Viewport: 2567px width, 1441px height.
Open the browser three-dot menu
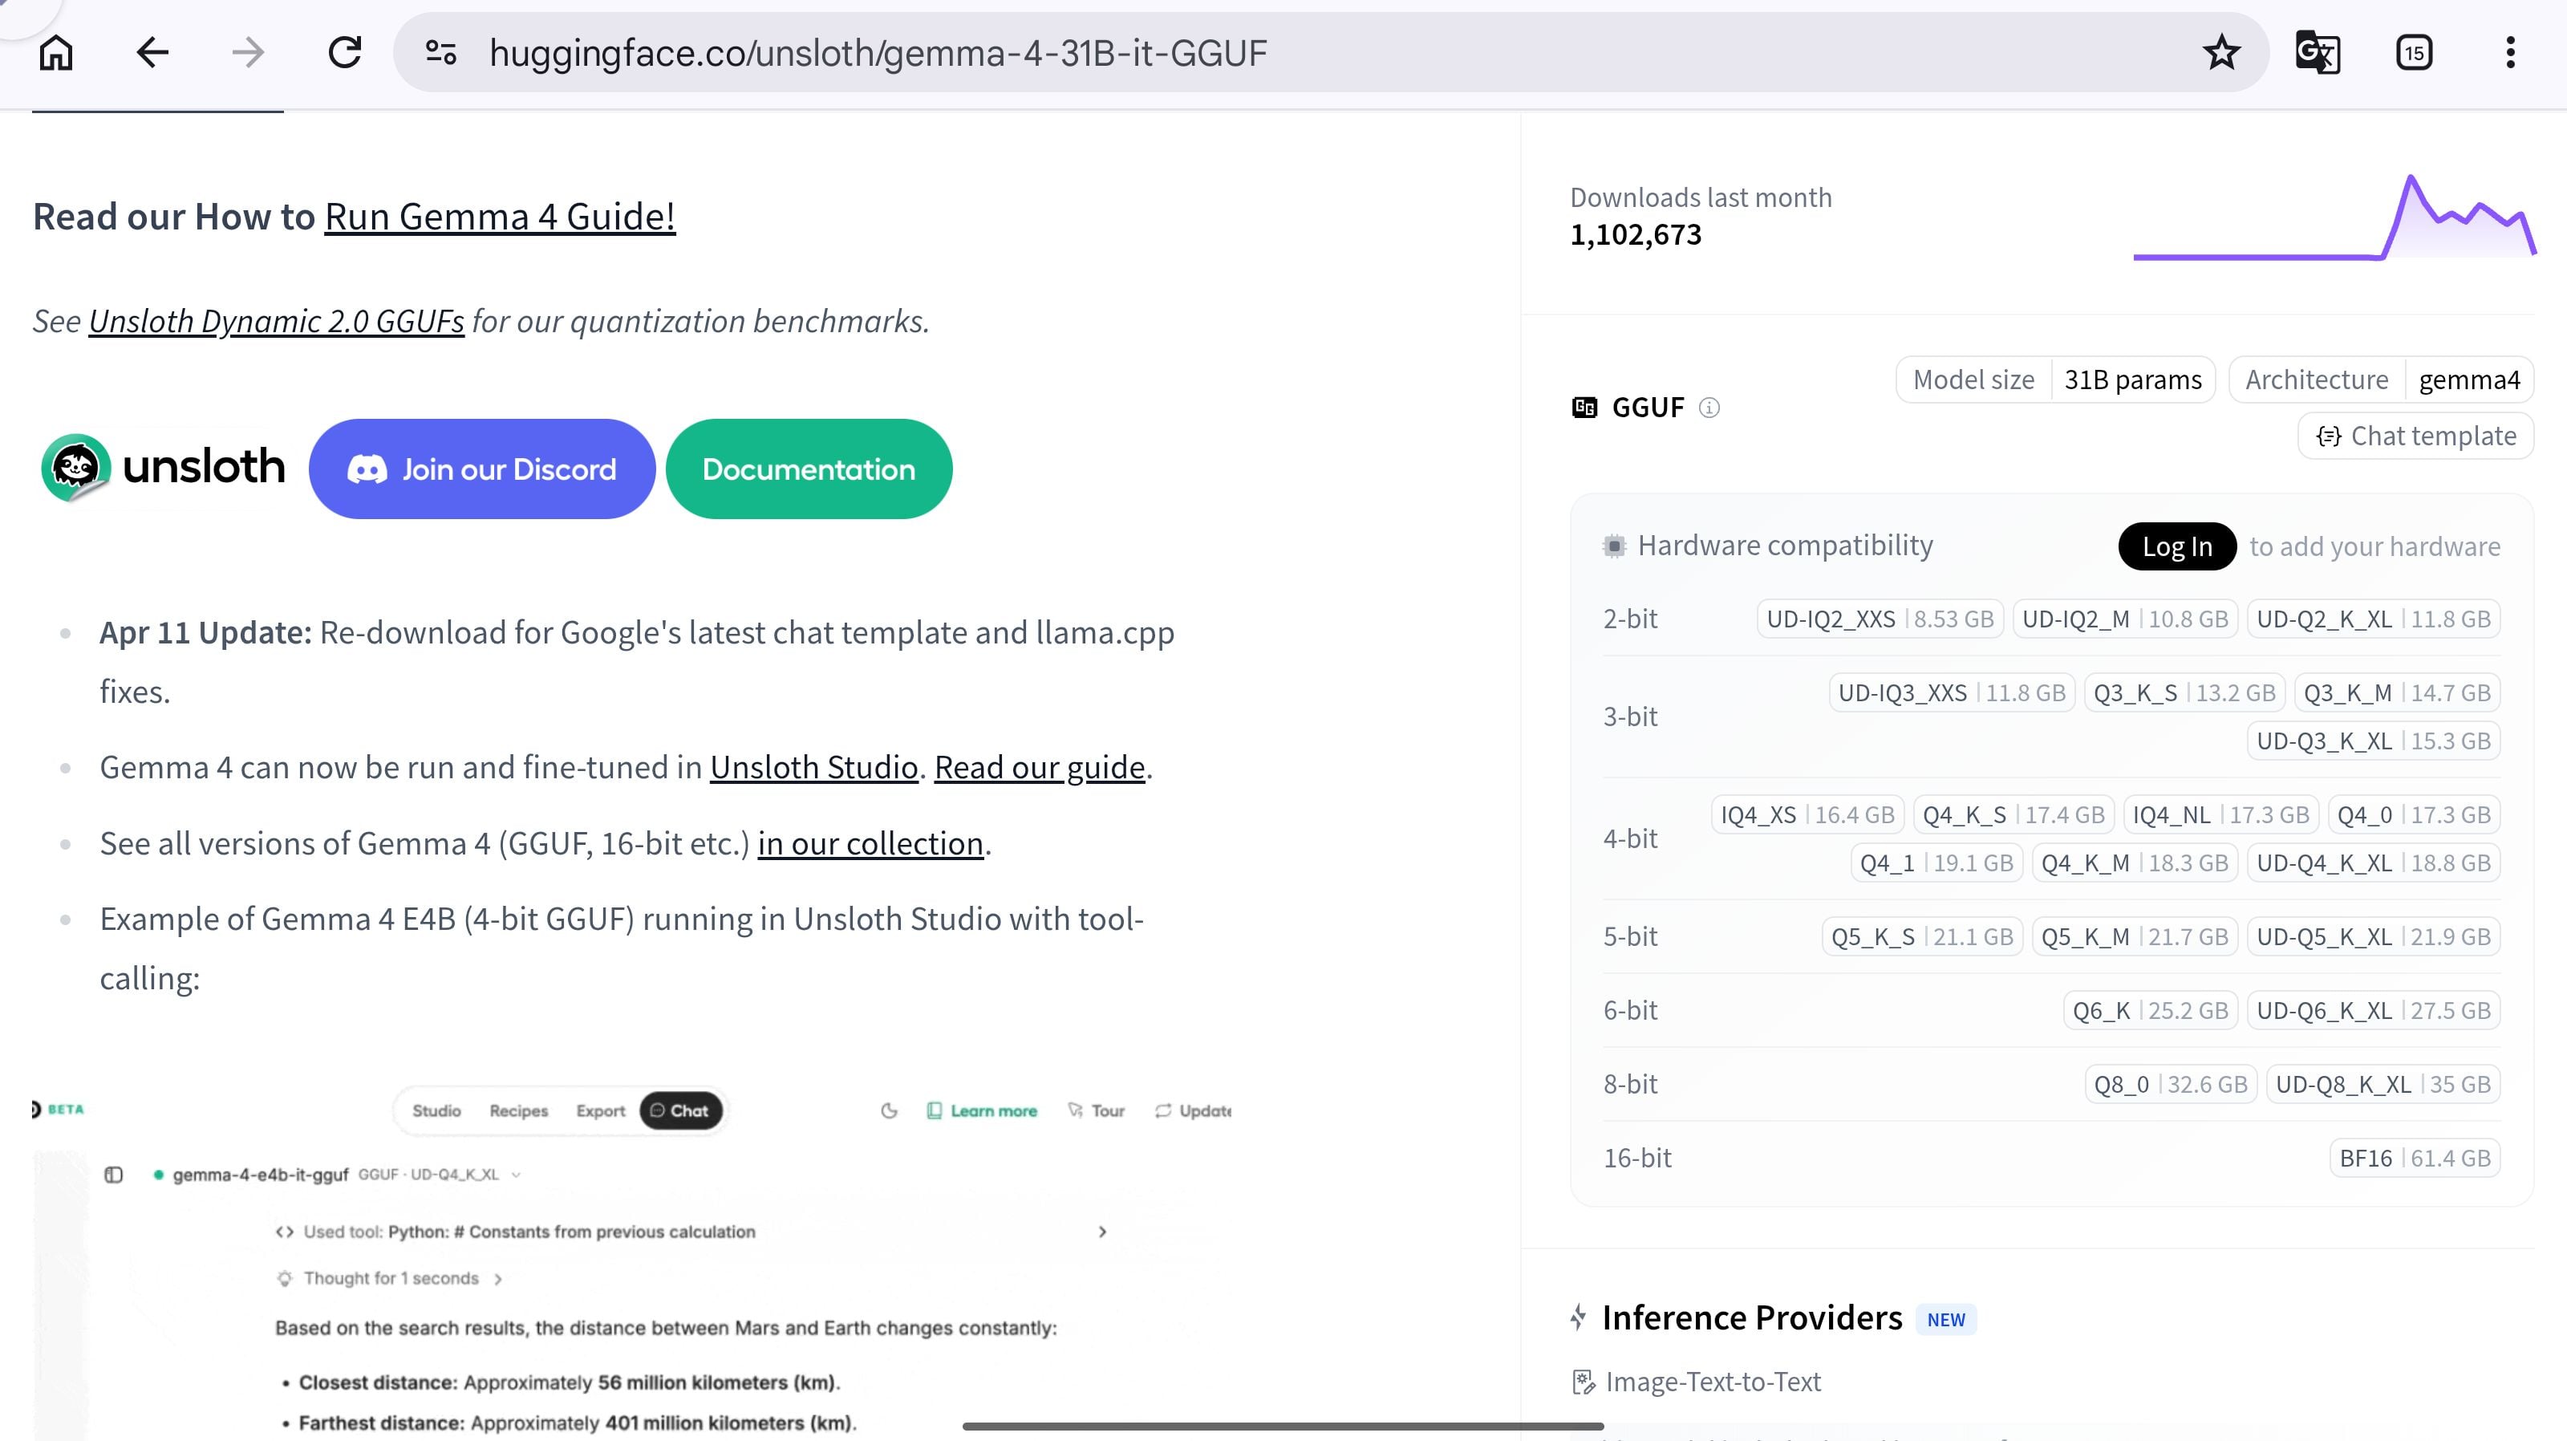[2510, 52]
